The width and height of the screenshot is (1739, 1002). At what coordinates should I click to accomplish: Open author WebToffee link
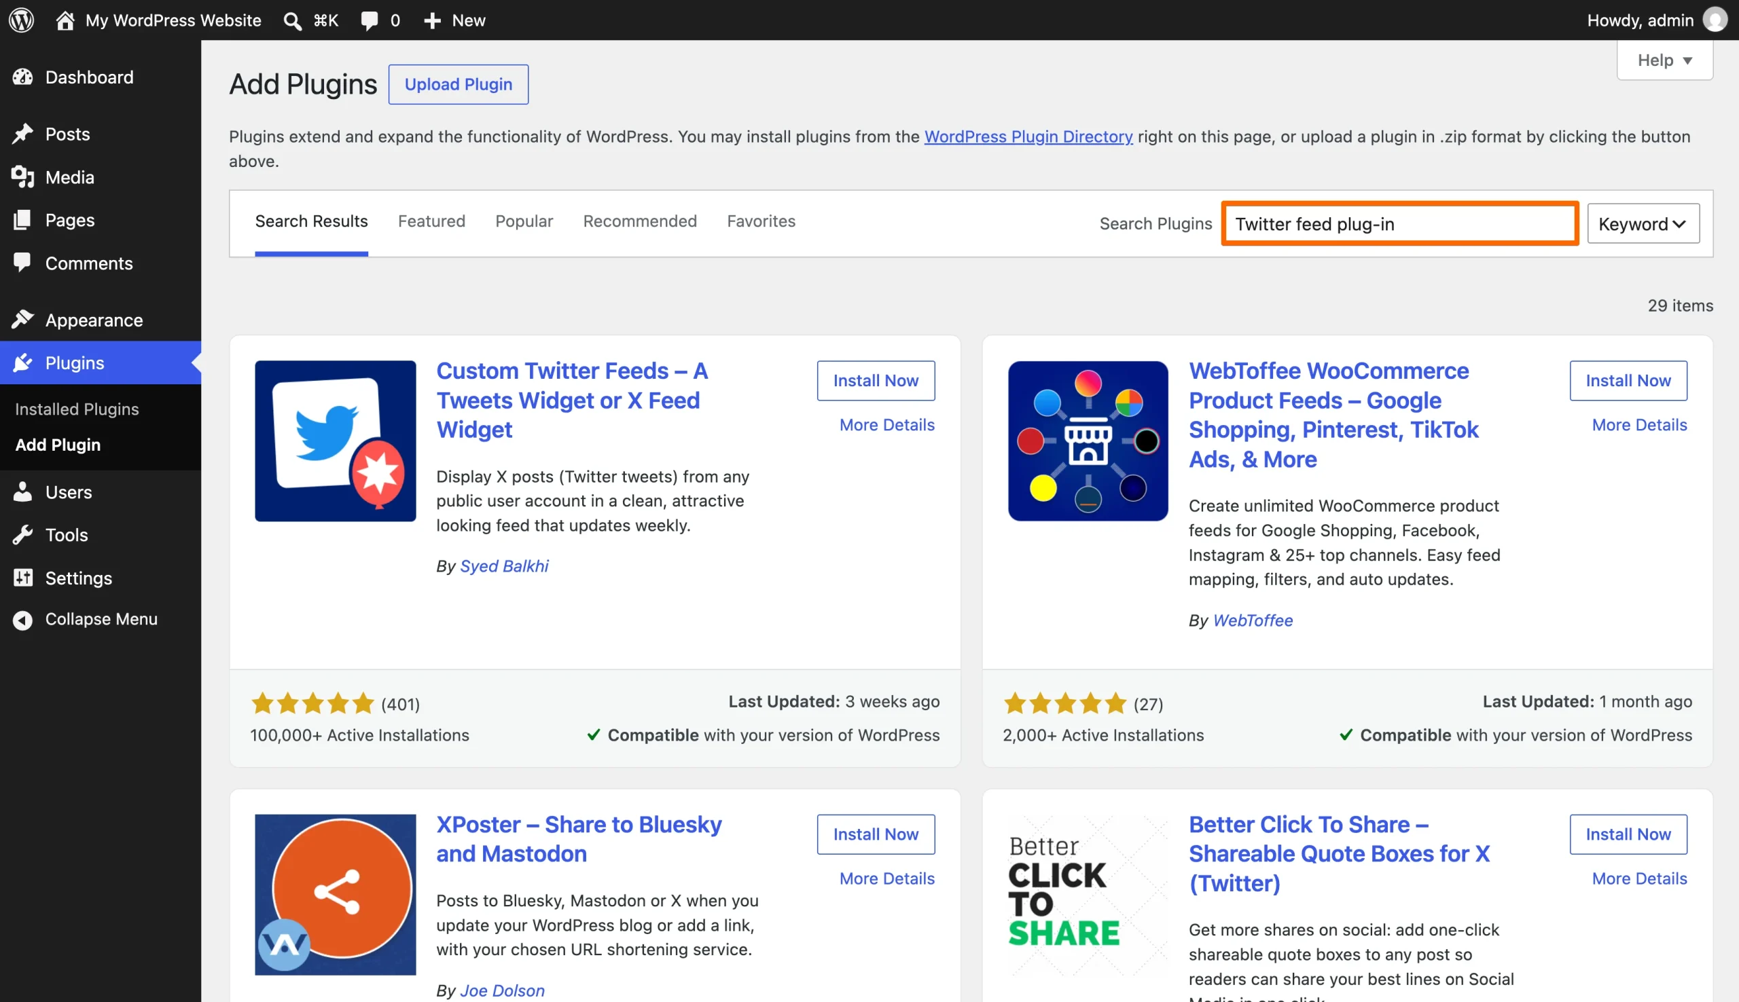[1252, 620]
